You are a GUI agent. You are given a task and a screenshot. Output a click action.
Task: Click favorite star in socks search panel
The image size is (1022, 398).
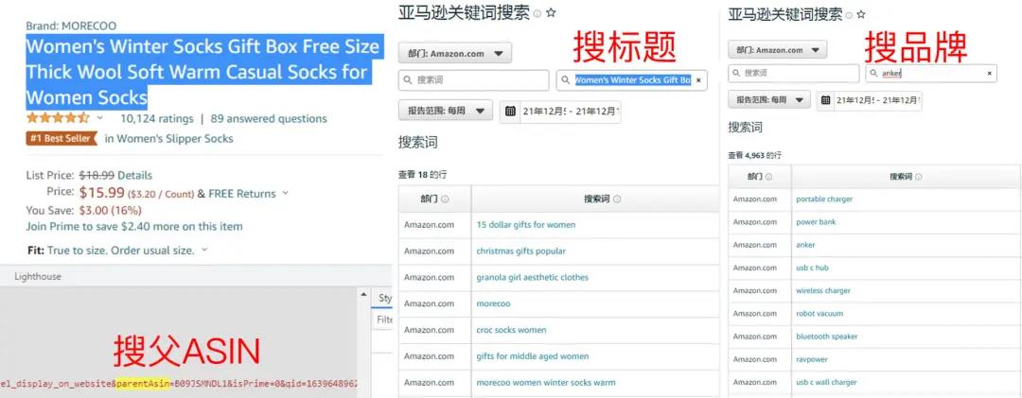click(551, 13)
